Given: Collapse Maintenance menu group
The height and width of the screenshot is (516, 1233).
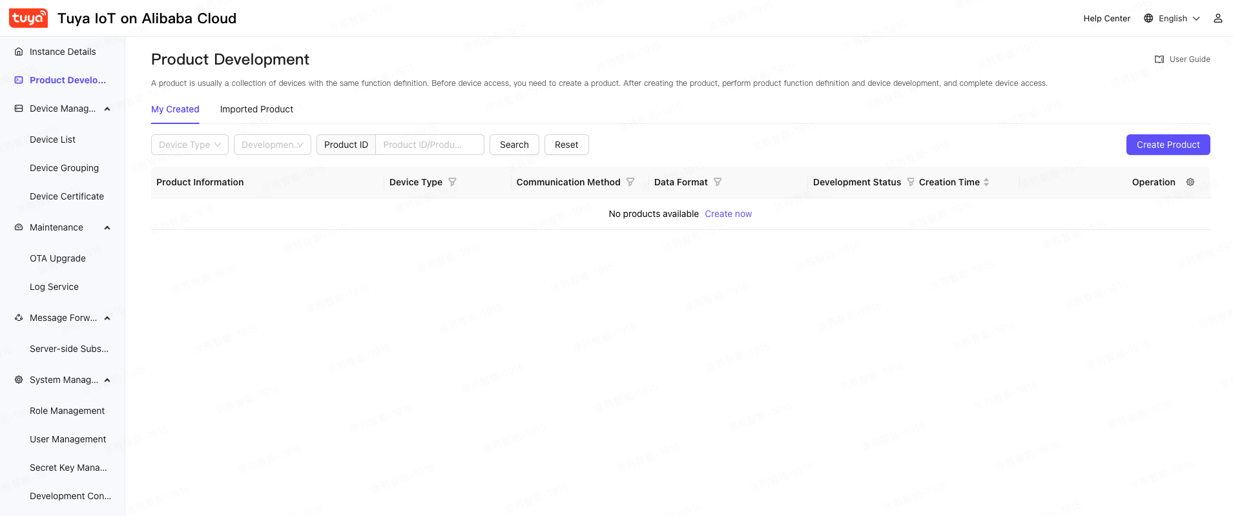Looking at the screenshot, I should tap(107, 228).
